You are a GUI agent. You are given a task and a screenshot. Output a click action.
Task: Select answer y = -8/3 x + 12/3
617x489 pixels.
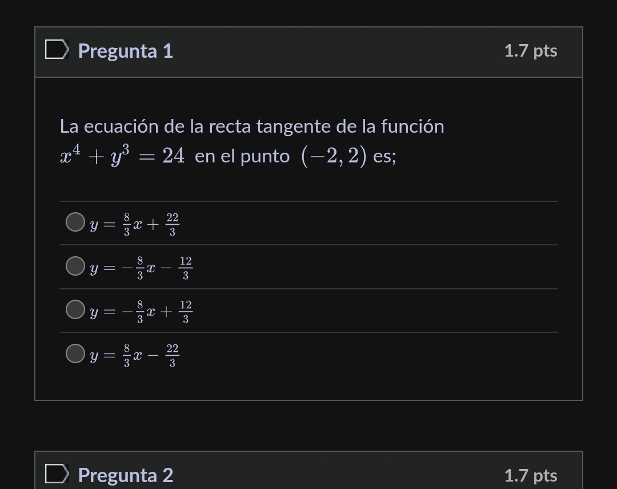coord(75,311)
